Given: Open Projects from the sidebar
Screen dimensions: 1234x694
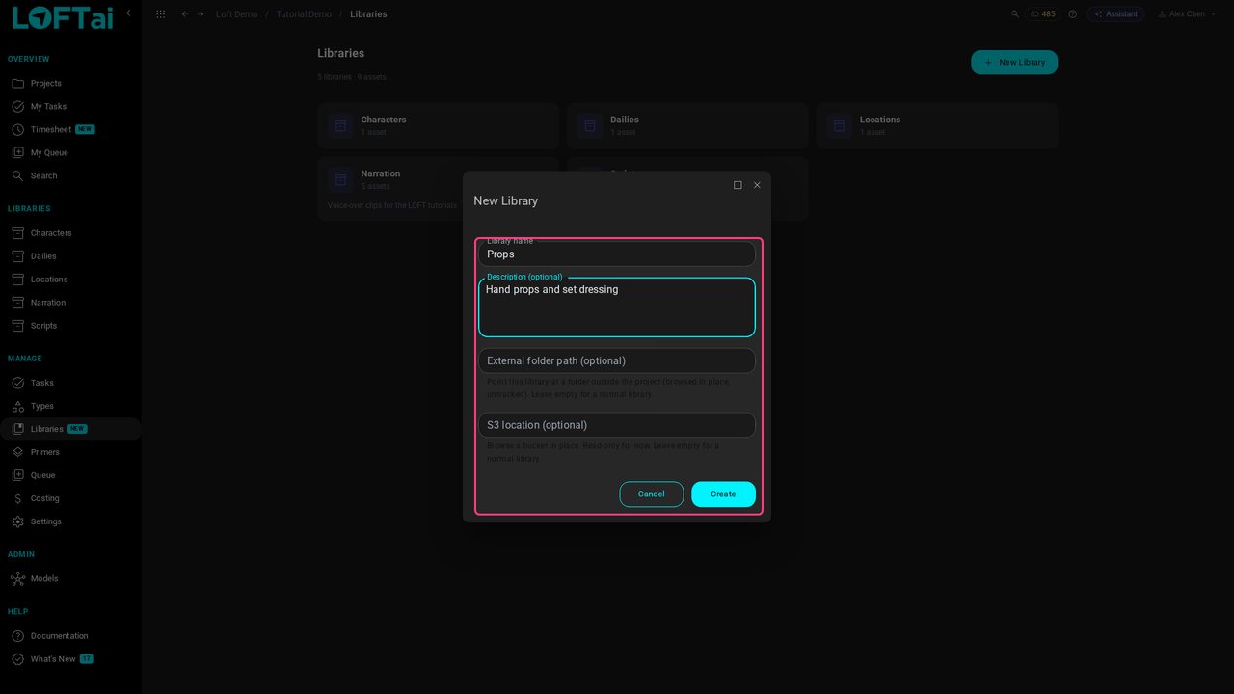Looking at the screenshot, I should coord(70,84).
